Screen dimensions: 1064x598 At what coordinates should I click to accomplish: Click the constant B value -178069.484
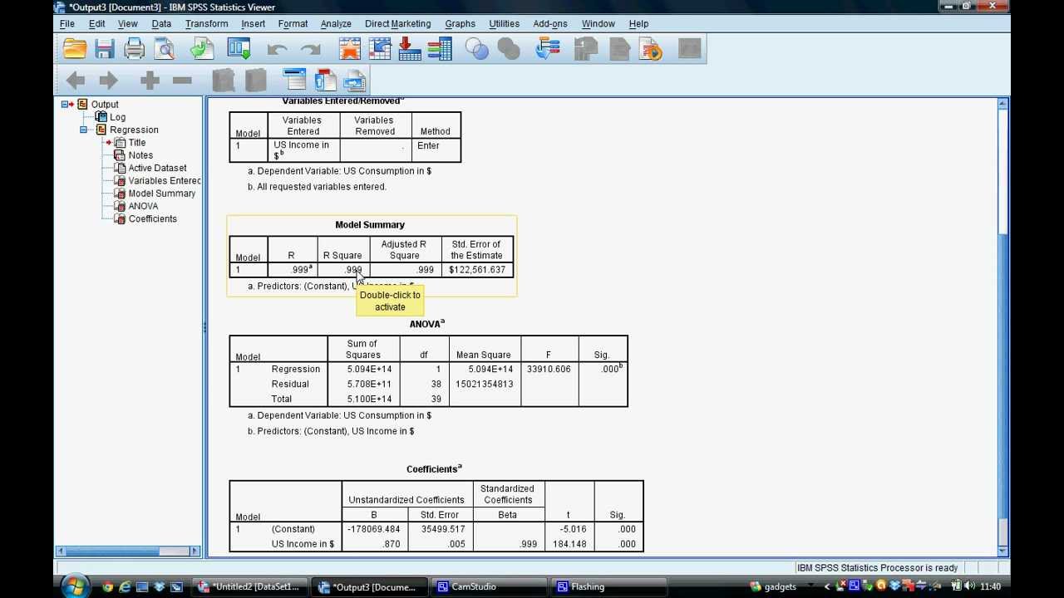coord(373,529)
